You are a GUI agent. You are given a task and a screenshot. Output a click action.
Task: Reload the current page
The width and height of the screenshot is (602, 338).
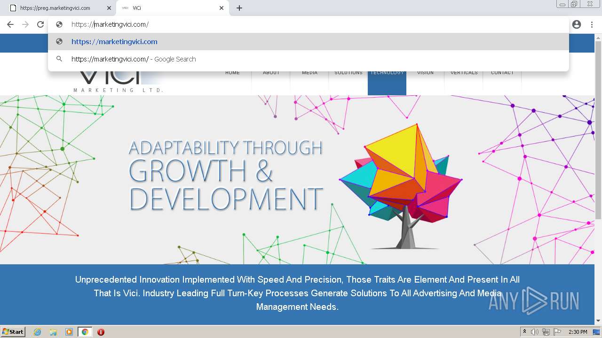click(x=40, y=24)
